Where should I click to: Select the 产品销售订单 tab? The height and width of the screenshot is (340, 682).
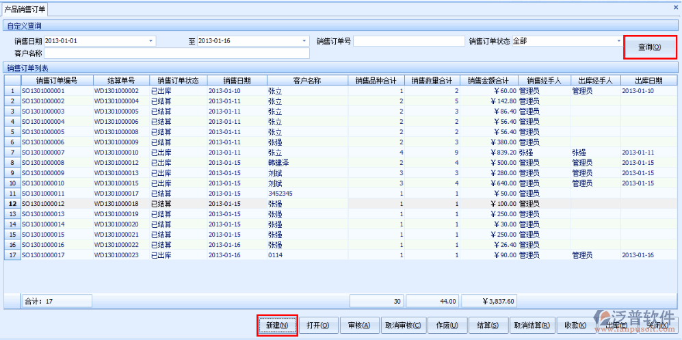(x=25, y=9)
